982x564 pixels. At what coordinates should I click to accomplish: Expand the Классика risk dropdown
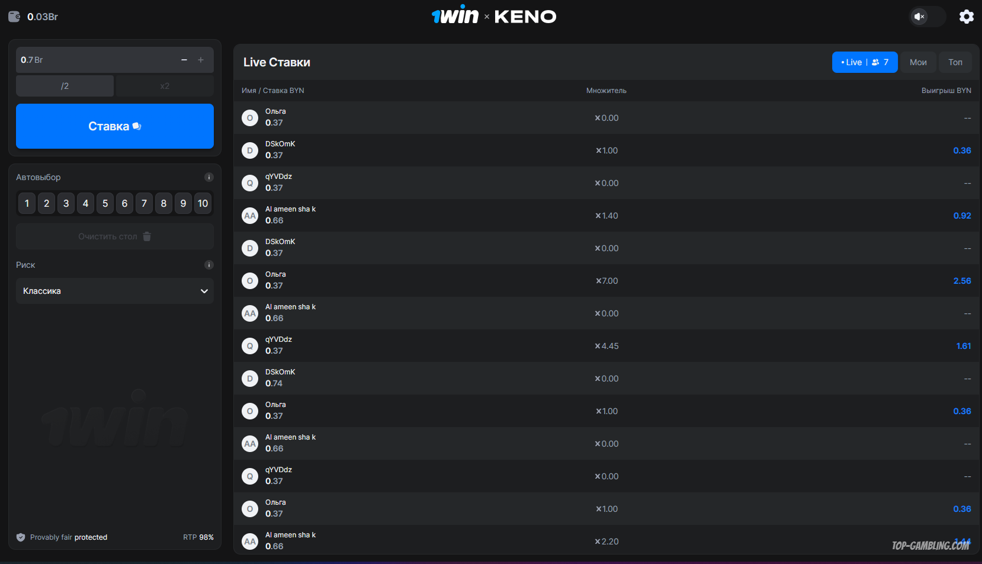tap(115, 291)
